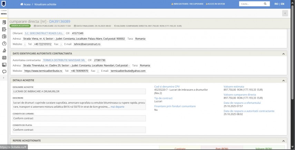This screenshot has height=150, width=295.
Task: Click the document icon in left sidebar
Action: pyautogui.click(x=4, y=22)
